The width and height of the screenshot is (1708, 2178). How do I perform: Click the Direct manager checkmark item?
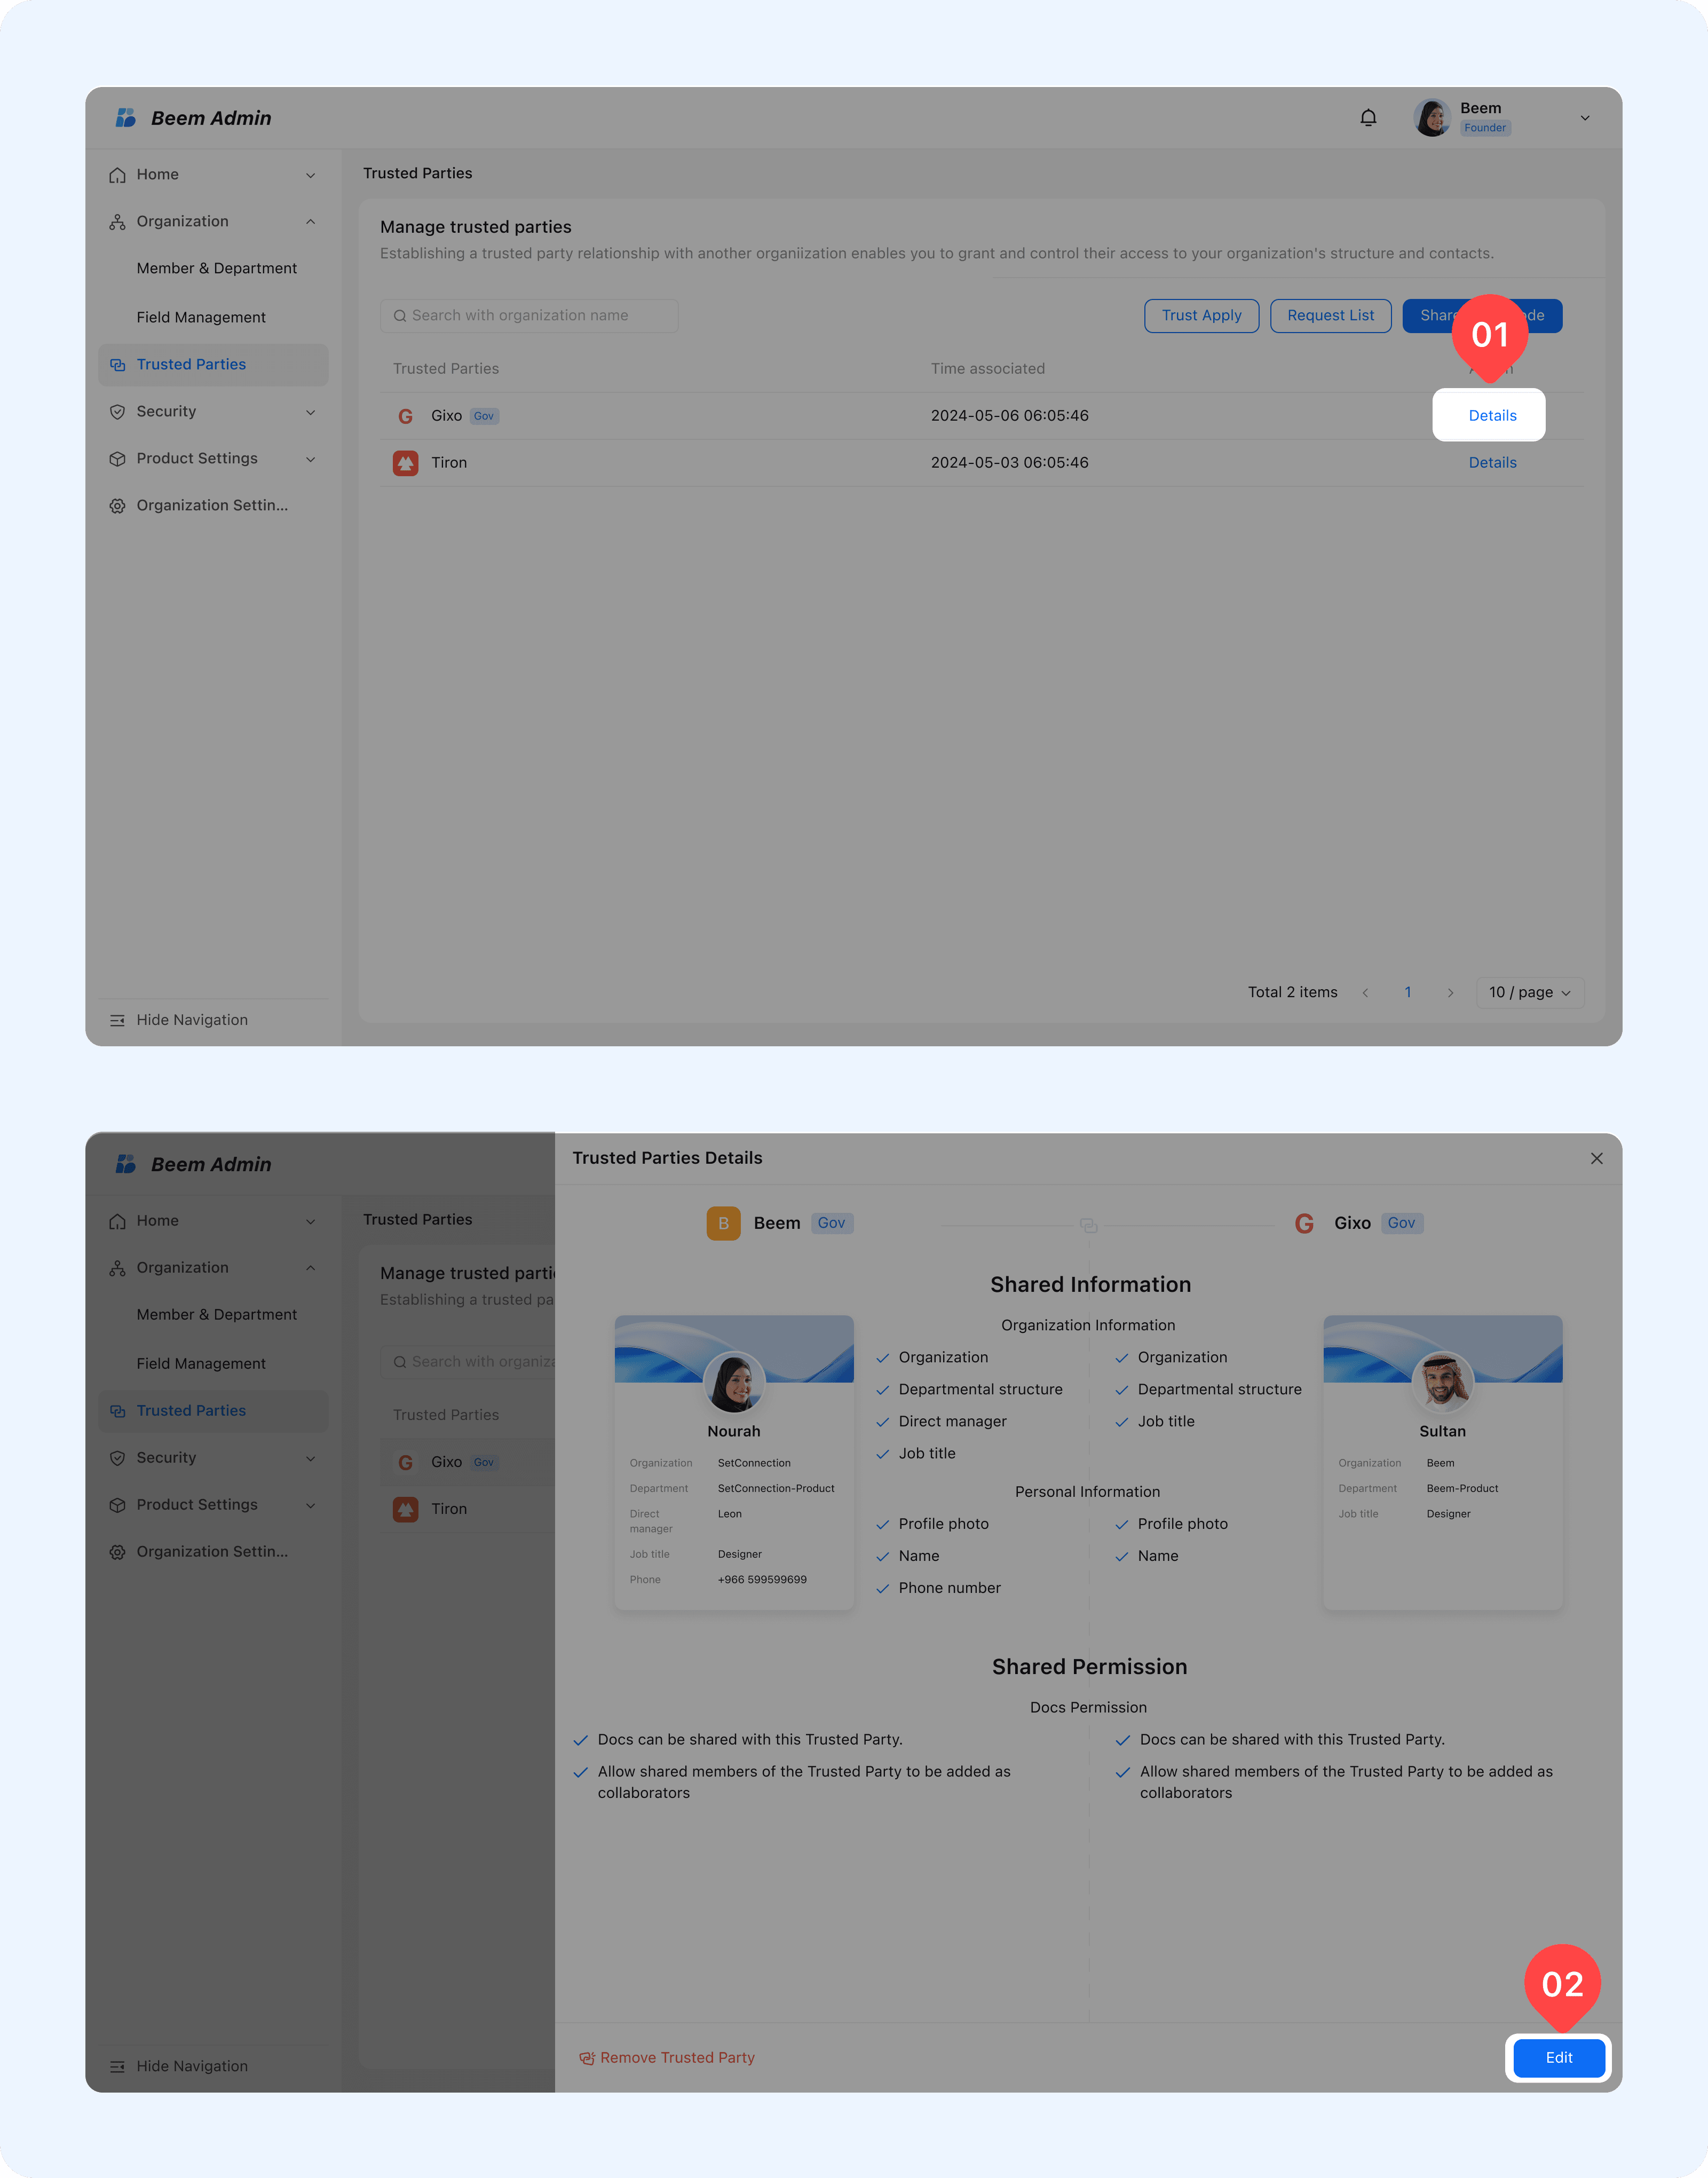pos(883,1422)
